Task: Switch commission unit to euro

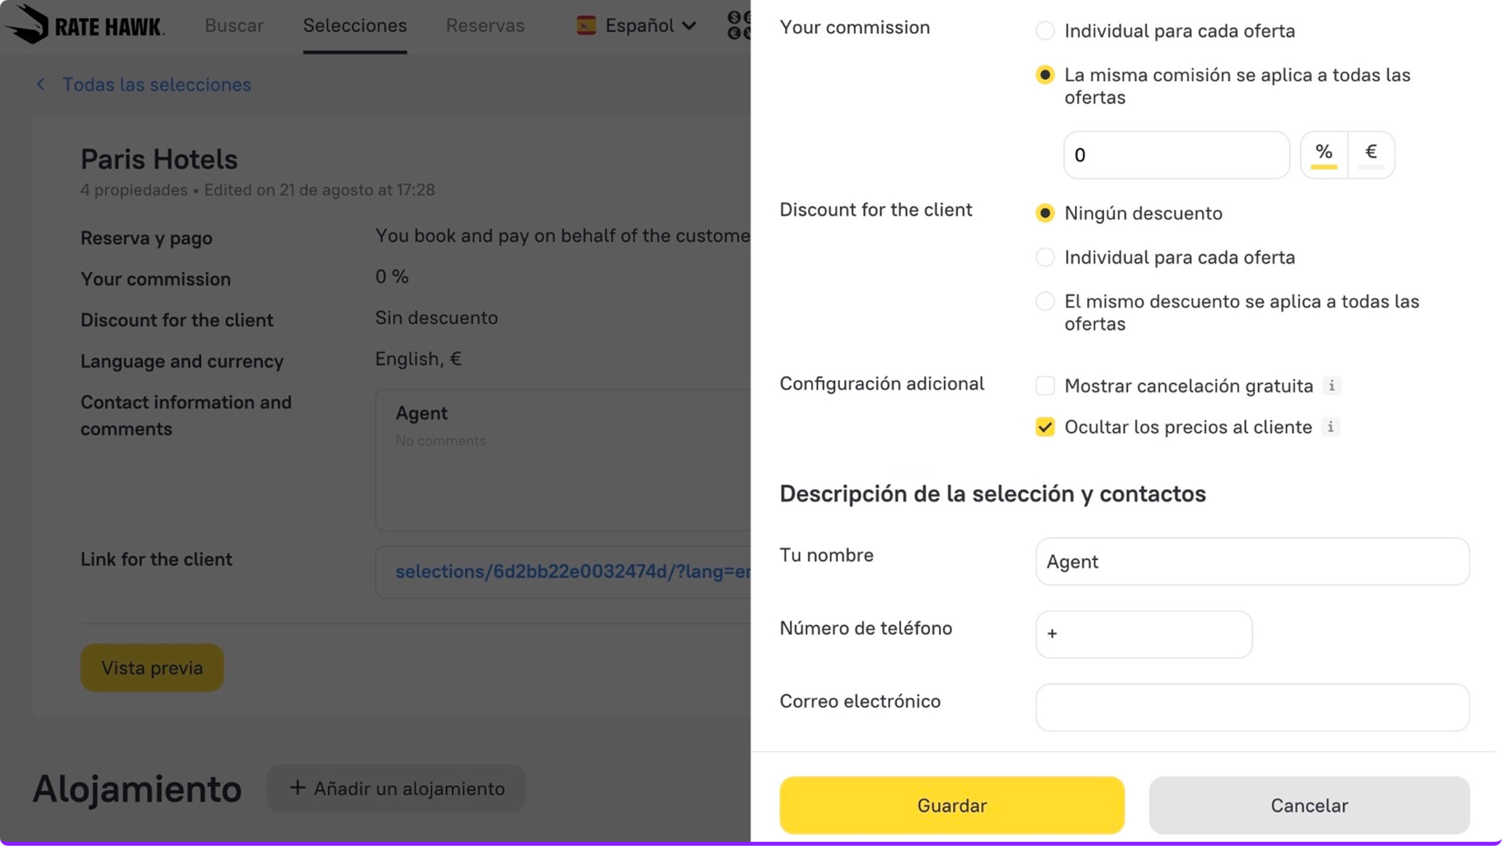Action: click(x=1371, y=155)
